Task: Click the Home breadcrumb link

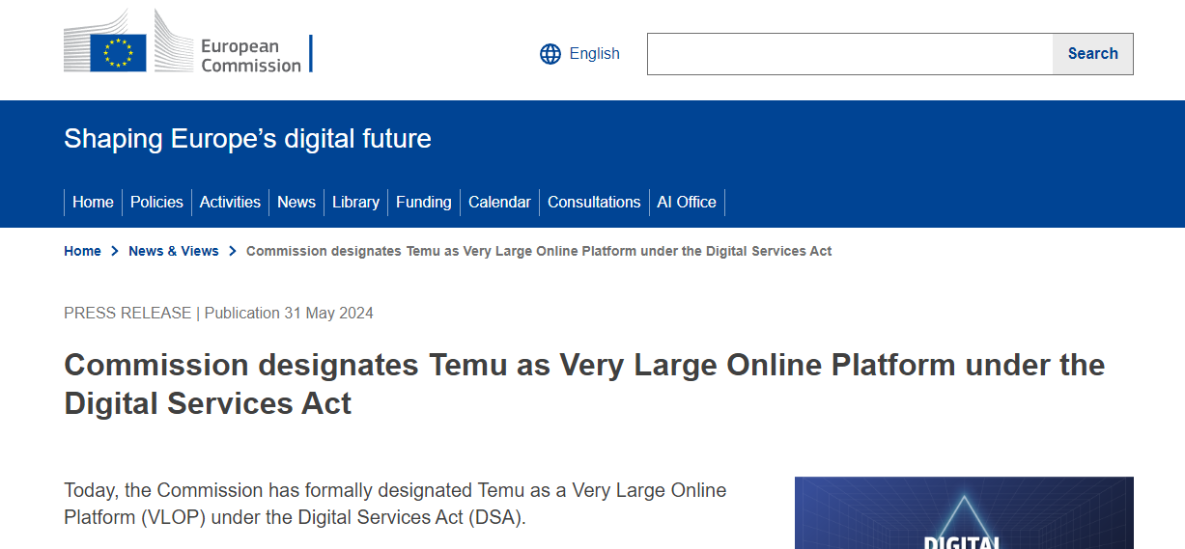Action: click(82, 251)
